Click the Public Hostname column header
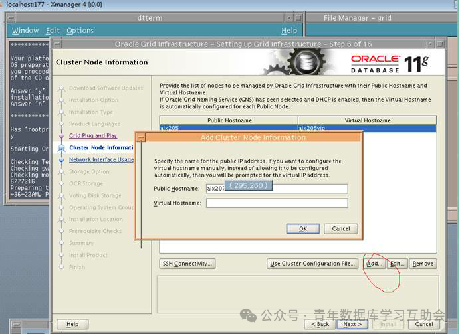Image resolution: width=460 pixels, height=334 pixels. tap(229, 120)
